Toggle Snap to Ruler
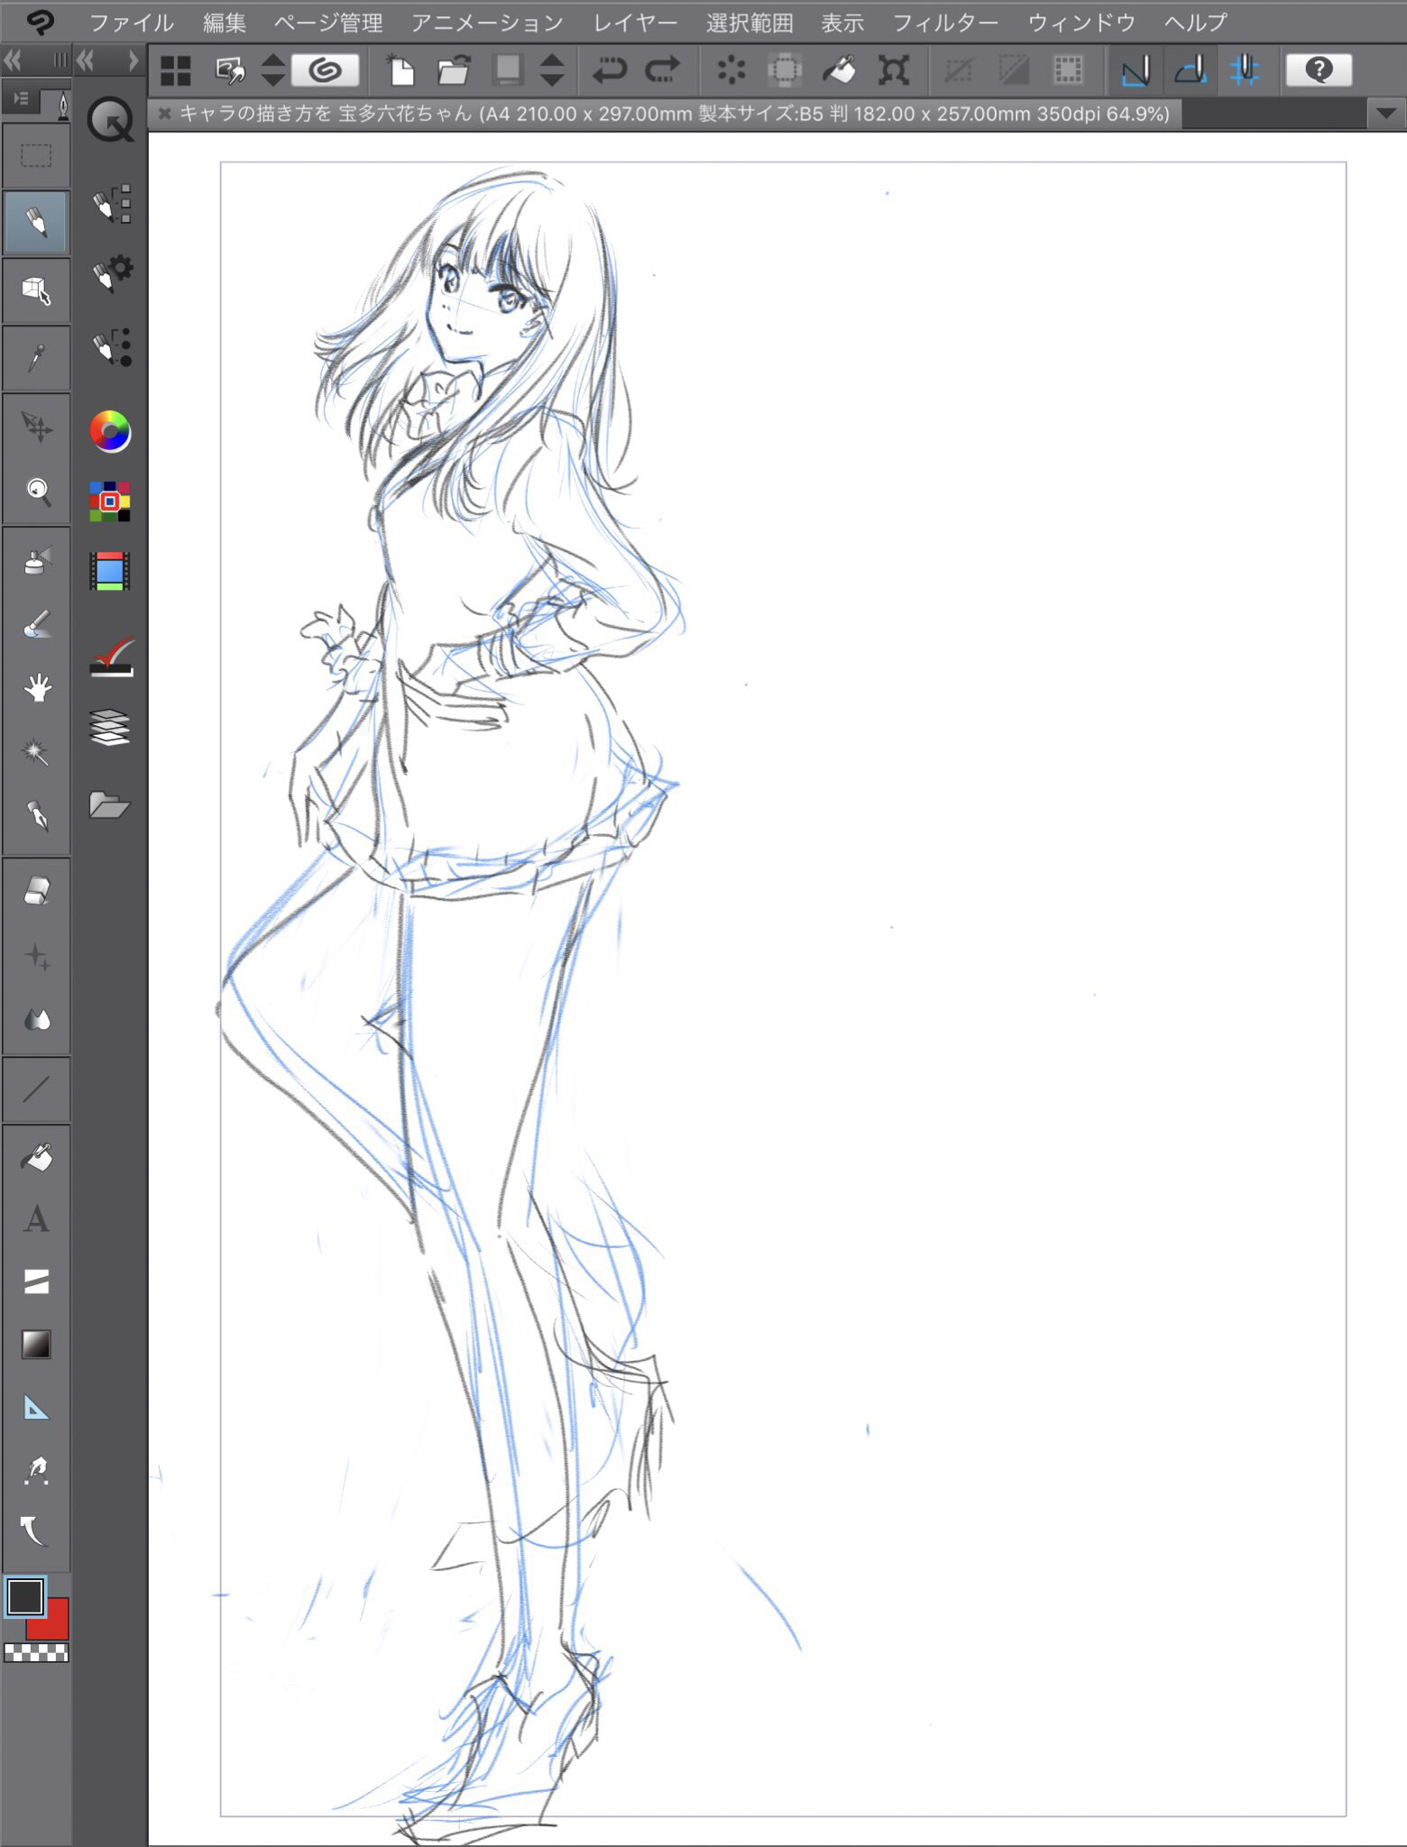The image size is (1407, 1847). (1136, 70)
